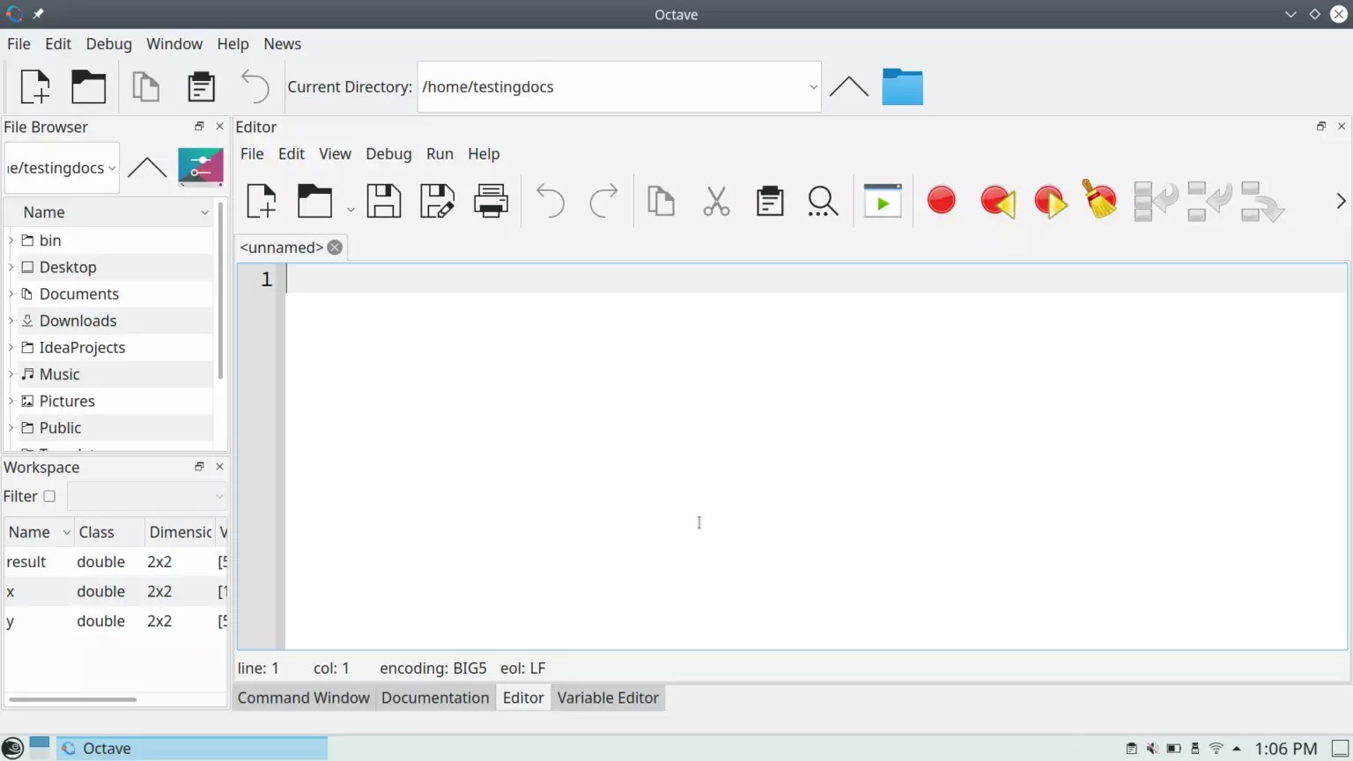1353x761 pixels.
Task: Unmute the system volume in the tray
Action: pos(1152,748)
